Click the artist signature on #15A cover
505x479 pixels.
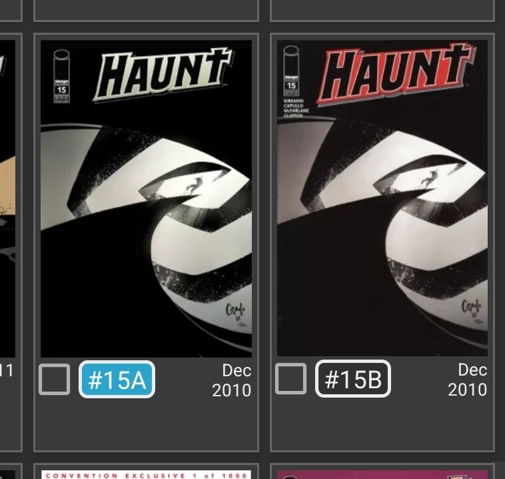tap(237, 314)
